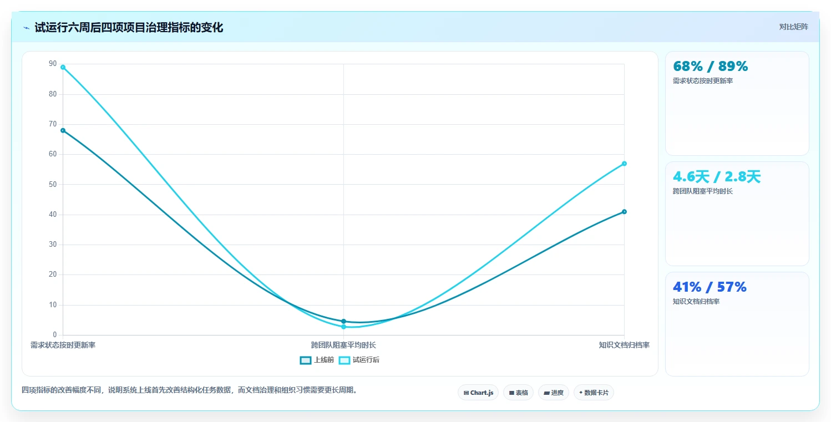Click the card caption 需求状态按时更新率
The image size is (831, 422).
702,81
